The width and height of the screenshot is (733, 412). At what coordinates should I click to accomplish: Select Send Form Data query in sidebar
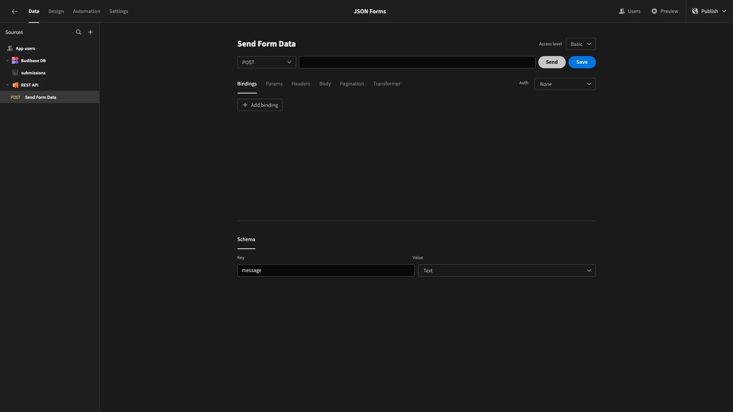point(50,97)
